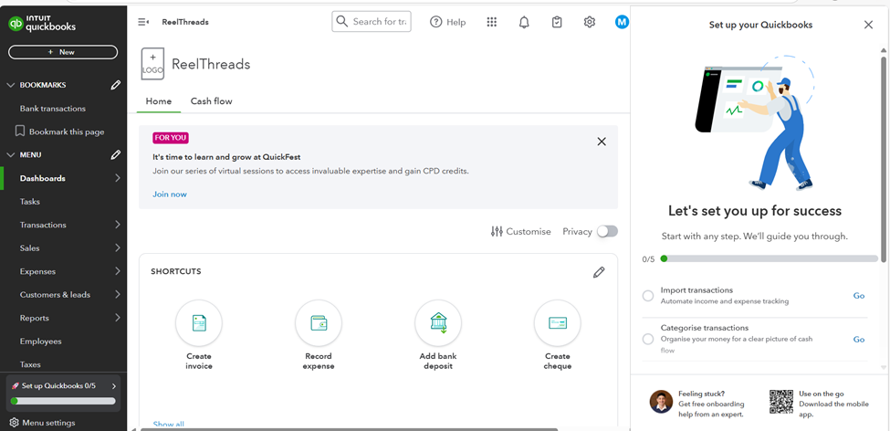Edit bookmarks with the pencil icon

(x=116, y=85)
